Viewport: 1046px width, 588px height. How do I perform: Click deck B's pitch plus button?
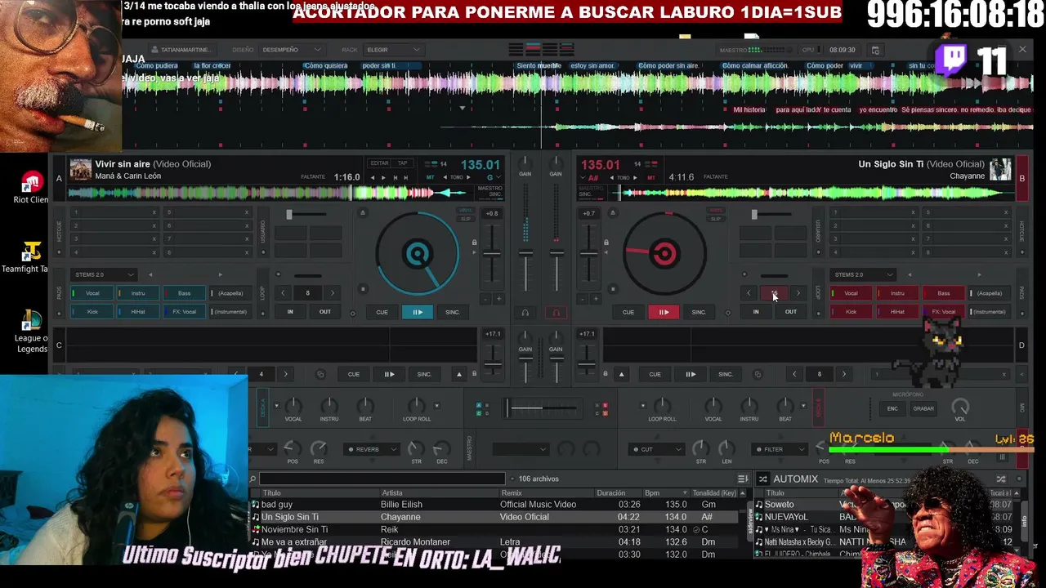[596, 299]
